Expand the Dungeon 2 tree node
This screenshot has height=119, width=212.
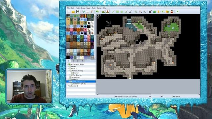point(69,86)
